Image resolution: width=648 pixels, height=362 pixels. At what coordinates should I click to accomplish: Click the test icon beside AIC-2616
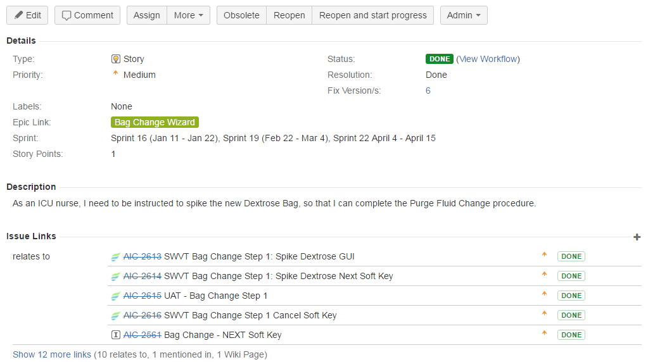pyautogui.click(x=116, y=316)
